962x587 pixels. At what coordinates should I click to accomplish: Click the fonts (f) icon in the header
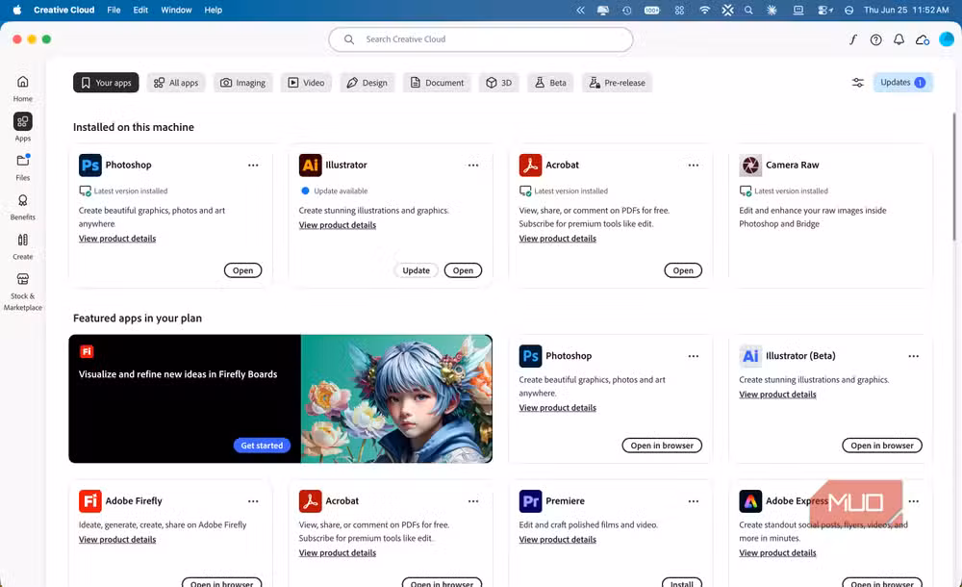tap(852, 39)
